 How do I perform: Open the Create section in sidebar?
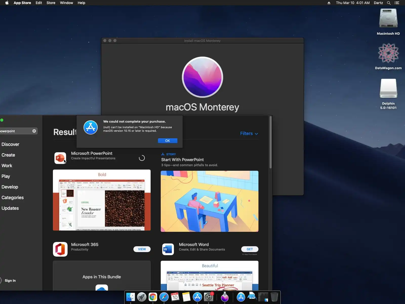point(8,155)
